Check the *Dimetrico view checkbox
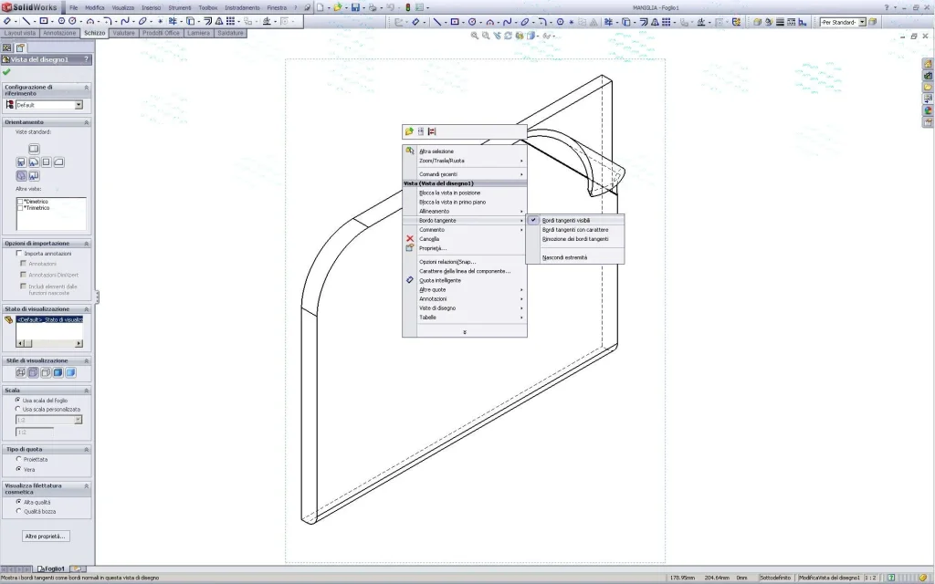 pos(20,202)
